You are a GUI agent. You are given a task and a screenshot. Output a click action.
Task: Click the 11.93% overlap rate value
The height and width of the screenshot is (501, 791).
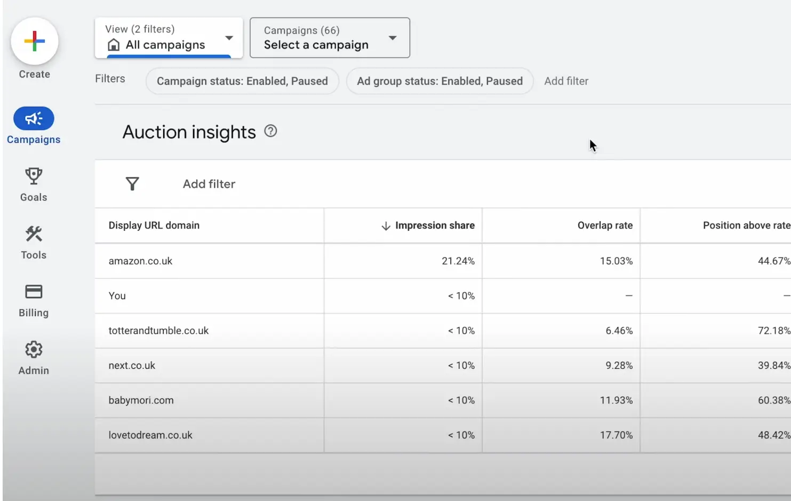coord(616,400)
